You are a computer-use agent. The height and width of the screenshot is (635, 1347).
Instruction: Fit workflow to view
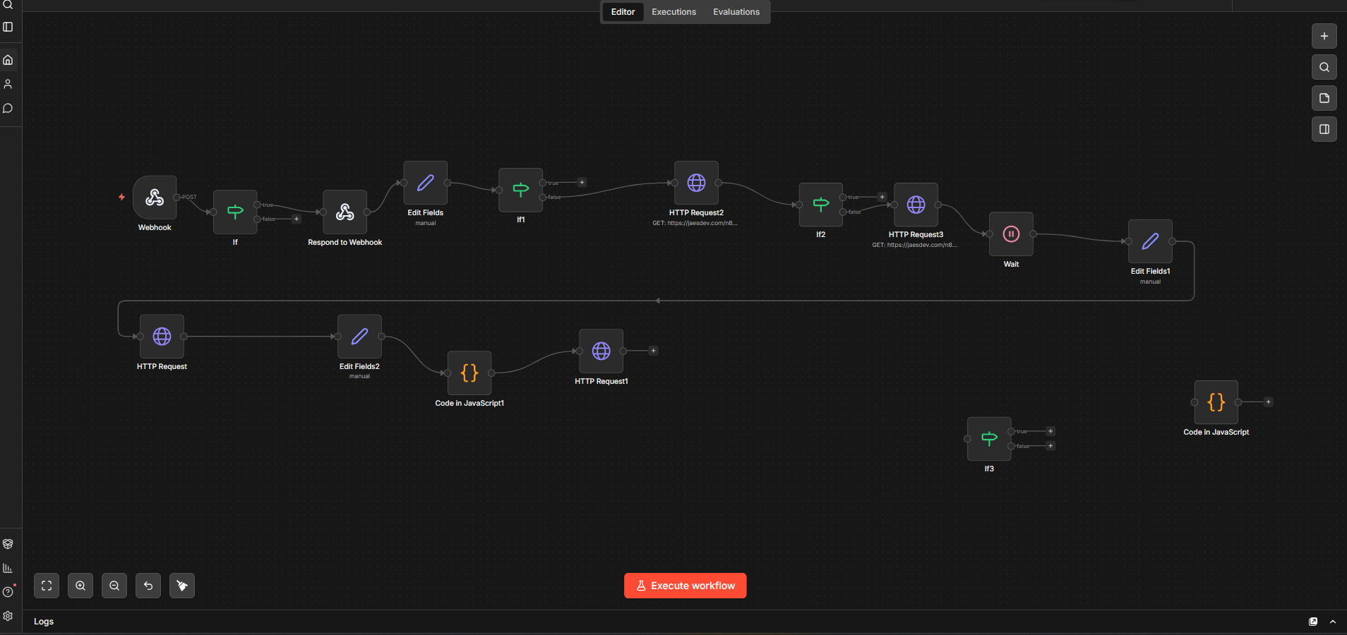point(47,586)
